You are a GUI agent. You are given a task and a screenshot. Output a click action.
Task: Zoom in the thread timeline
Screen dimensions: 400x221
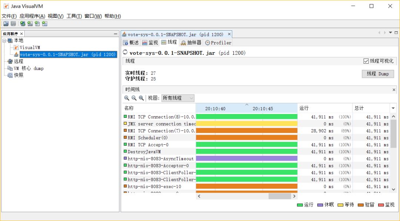[x=127, y=98]
